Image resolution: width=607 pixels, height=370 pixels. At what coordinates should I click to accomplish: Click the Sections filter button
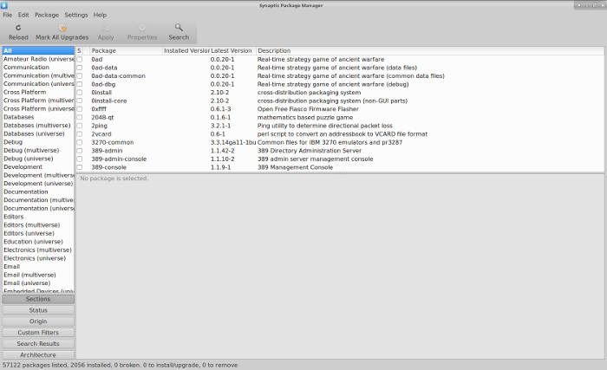tap(38, 299)
